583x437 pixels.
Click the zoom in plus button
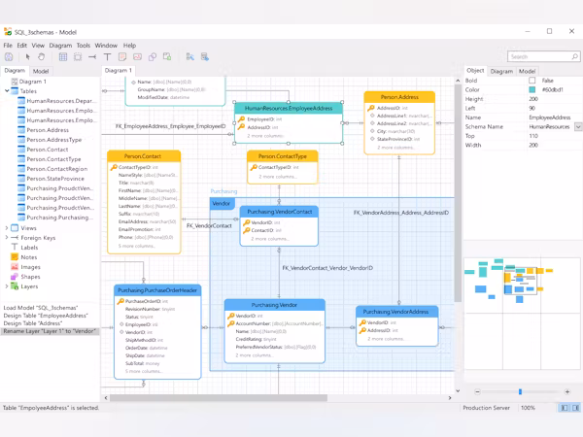pos(567,391)
